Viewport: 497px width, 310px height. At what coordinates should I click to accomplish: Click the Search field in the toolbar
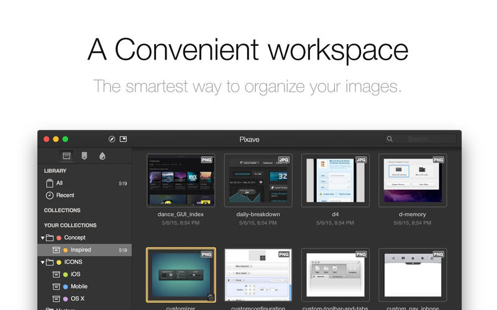coord(426,139)
